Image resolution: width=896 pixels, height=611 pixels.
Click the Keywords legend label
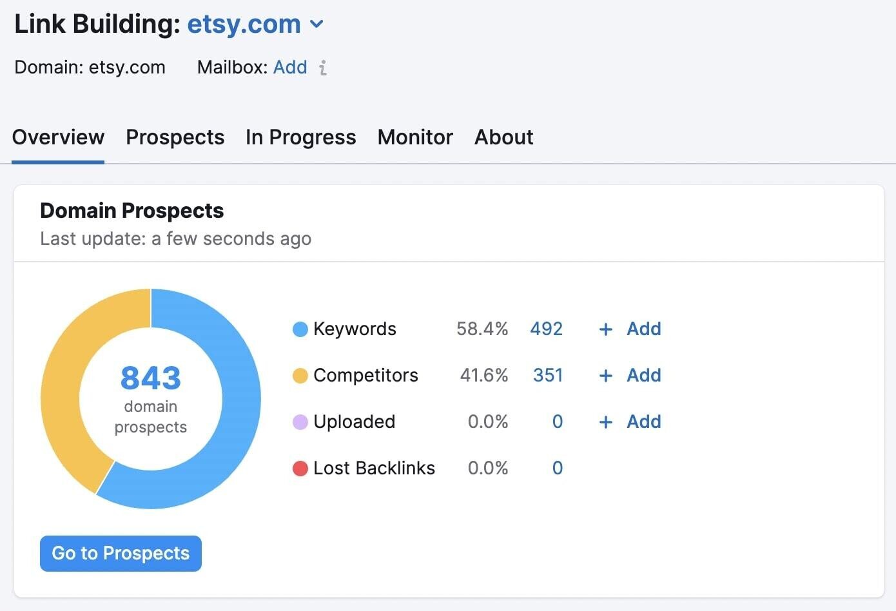click(x=355, y=329)
